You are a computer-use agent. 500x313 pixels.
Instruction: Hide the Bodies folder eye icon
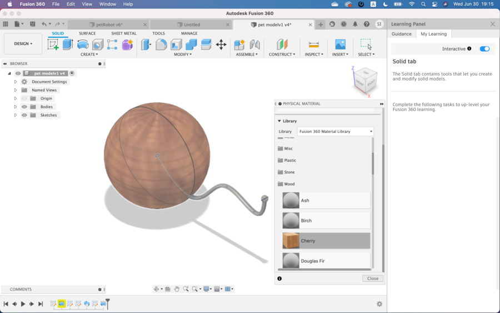pyautogui.click(x=24, y=107)
